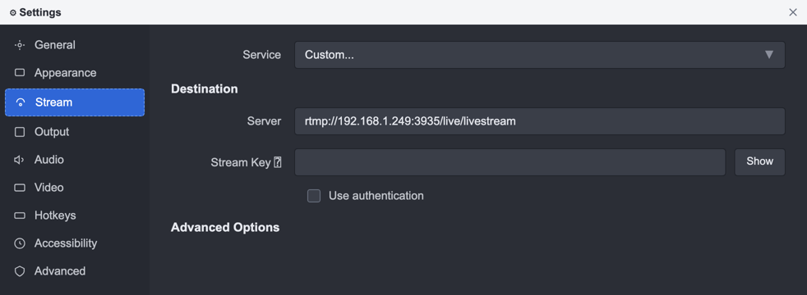
Task: Click the Advanced shield icon
Action: click(x=20, y=271)
